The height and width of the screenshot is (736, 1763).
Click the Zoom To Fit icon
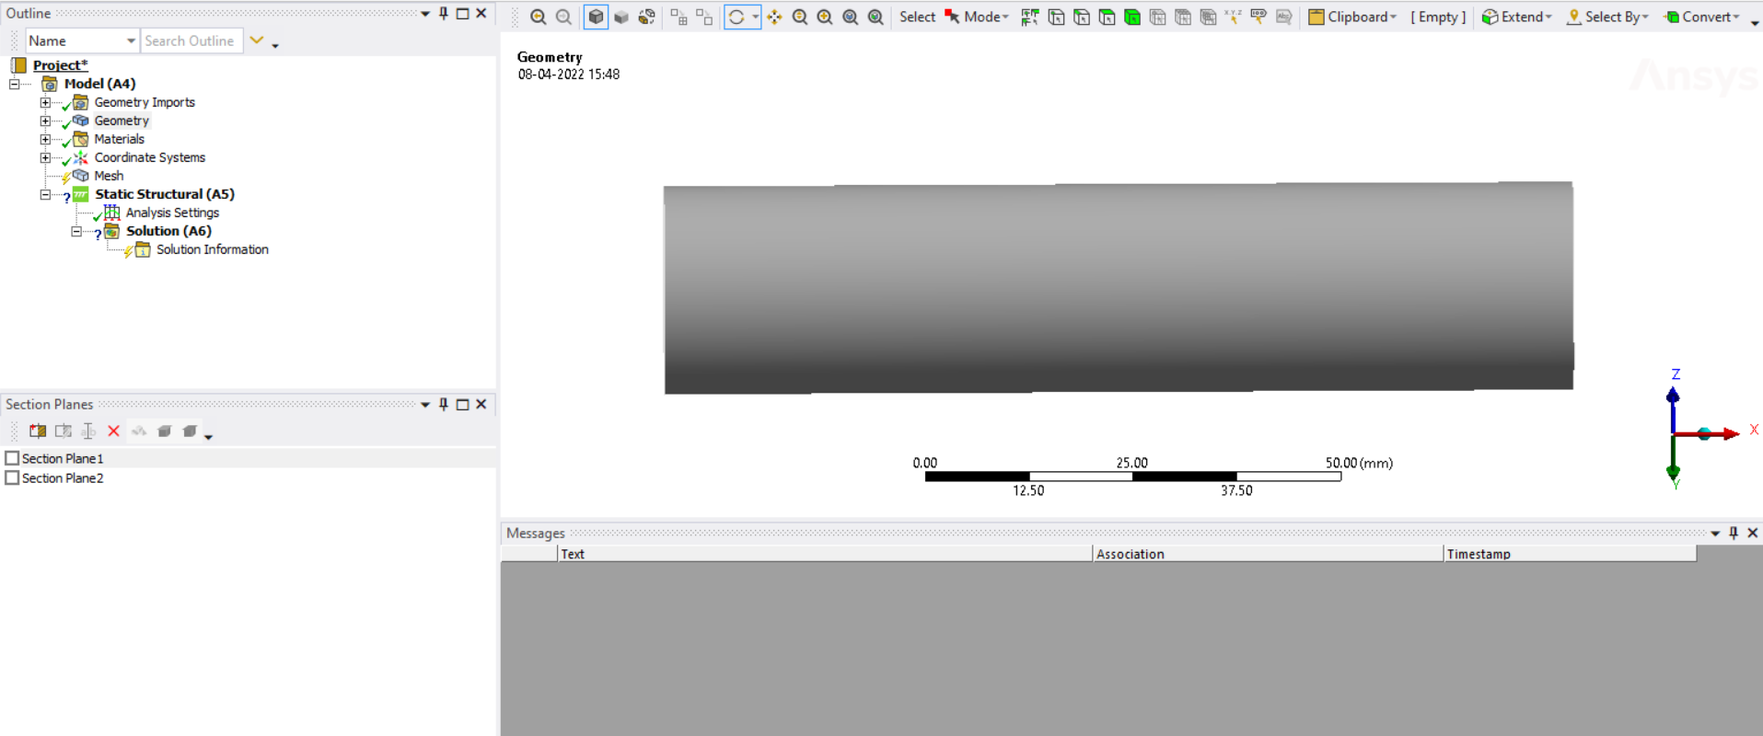pyautogui.click(x=851, y=17)
